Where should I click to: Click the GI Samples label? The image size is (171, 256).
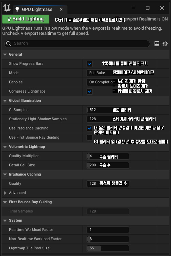[19, 110]
